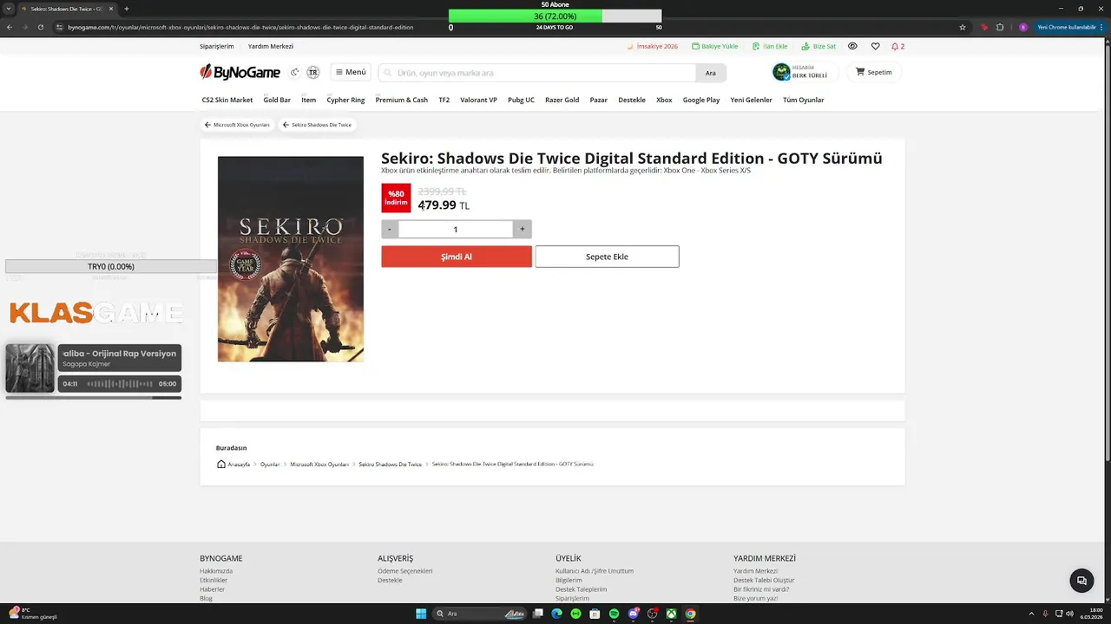Click the Ara search button

point(710,73)
